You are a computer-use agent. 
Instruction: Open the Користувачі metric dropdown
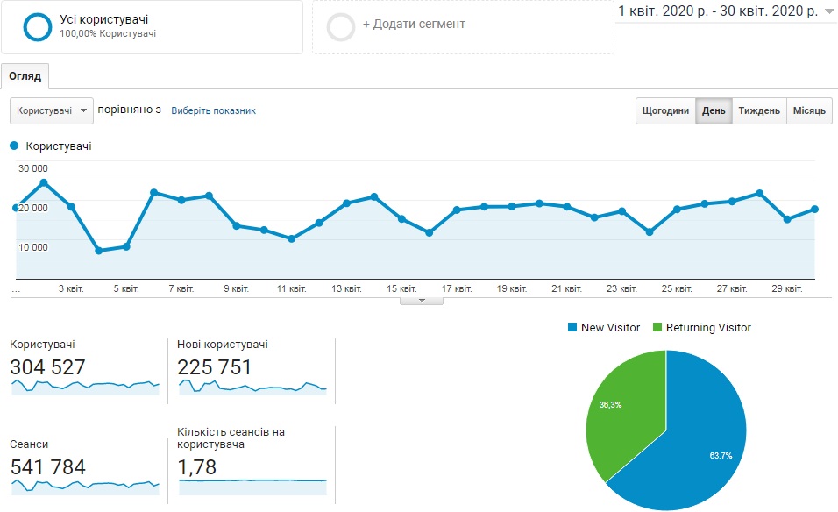click(52, 110)
